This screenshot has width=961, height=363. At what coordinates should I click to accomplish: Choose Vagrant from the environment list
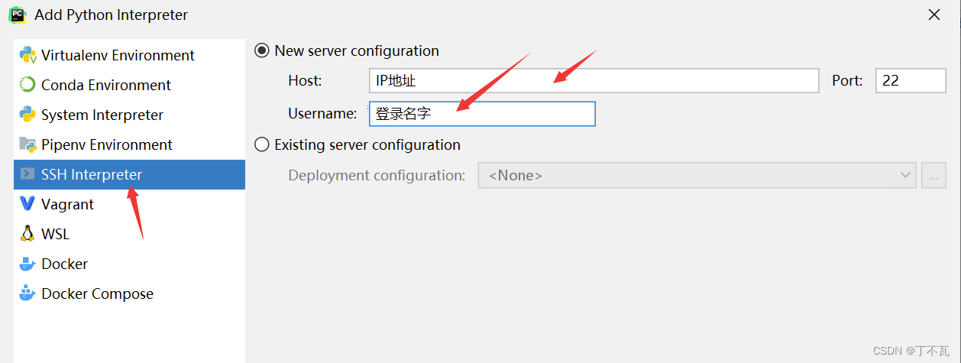[67, 204]
